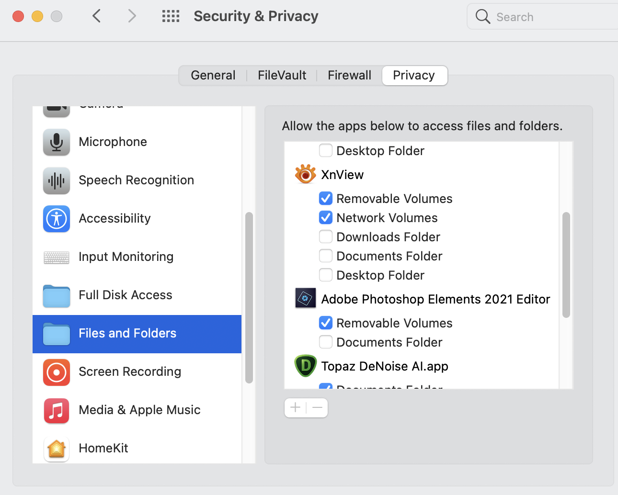Click the plus add app button
The image size is (618, 495).
click(x=295, y=408)
